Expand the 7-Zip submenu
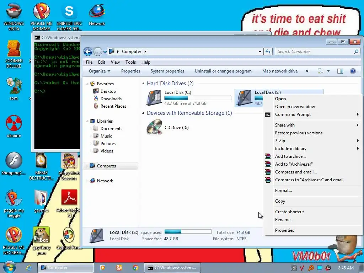 pyautogui.click(x=313, y=141)
